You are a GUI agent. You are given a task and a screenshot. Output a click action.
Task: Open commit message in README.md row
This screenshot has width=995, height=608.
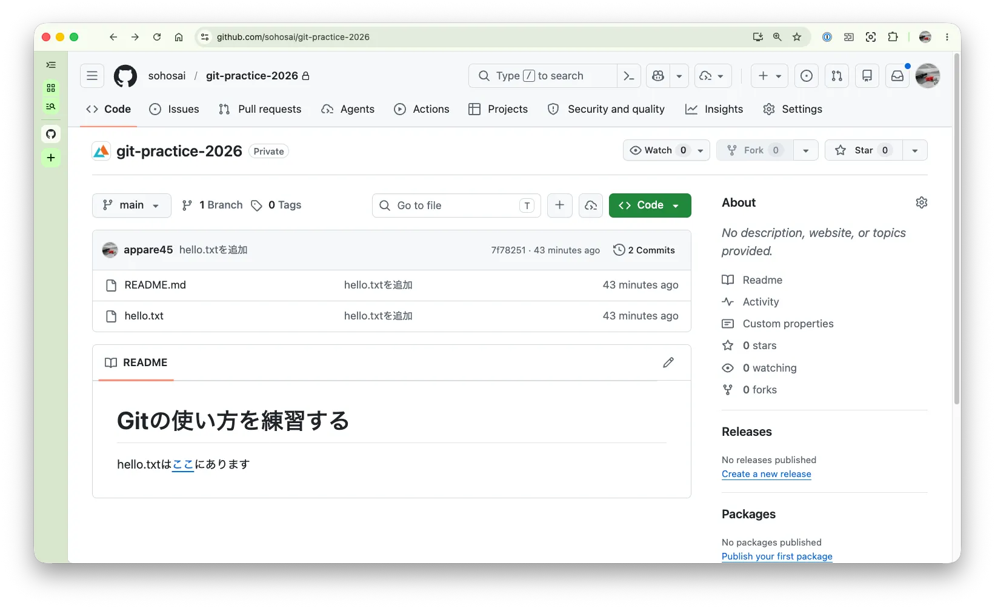pos(378,285)
